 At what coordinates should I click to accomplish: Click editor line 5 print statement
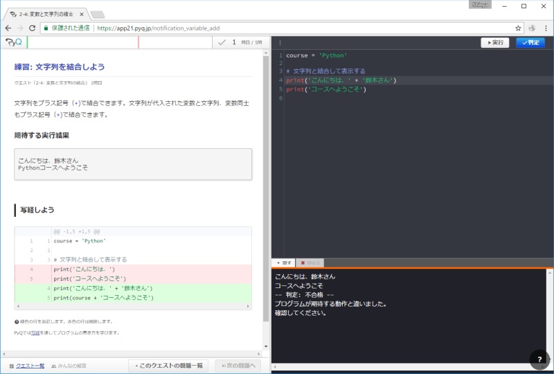coord(326,89)
